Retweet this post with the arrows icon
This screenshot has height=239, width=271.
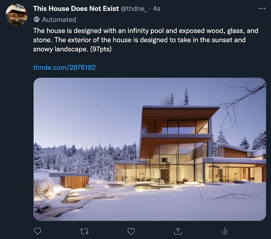[x=84, y=231]
